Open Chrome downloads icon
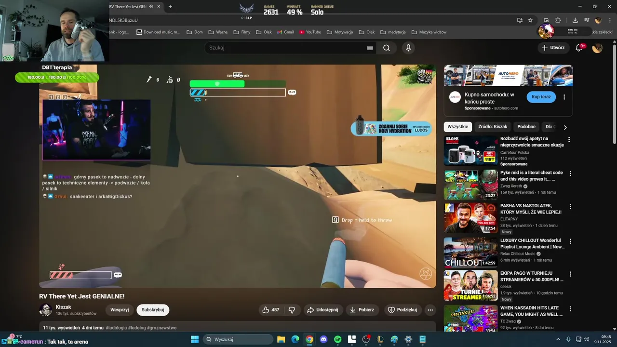617x347 pixels. point(575,20)
